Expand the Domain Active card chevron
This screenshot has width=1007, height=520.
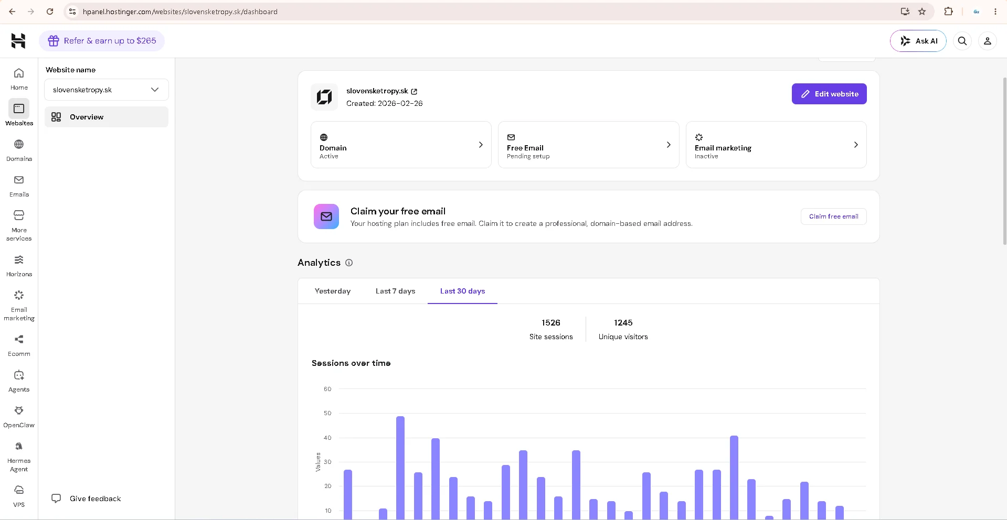point(481,145)
